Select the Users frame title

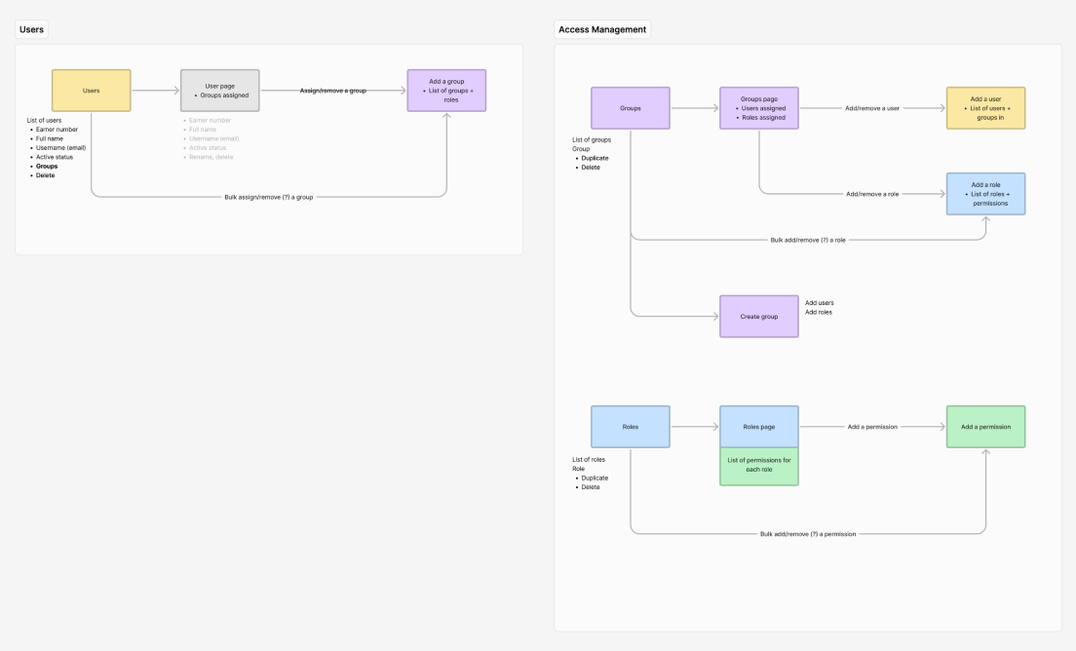[x=30, y=28]
